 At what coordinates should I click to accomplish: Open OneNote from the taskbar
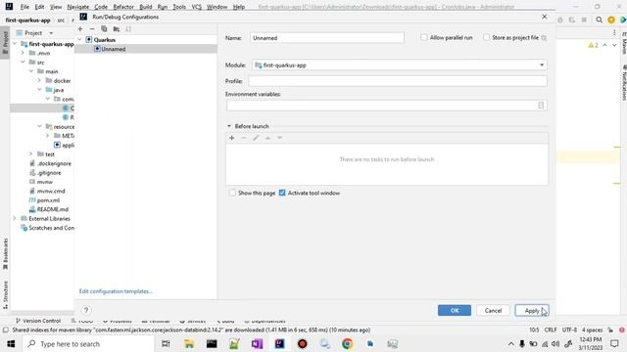257,343
